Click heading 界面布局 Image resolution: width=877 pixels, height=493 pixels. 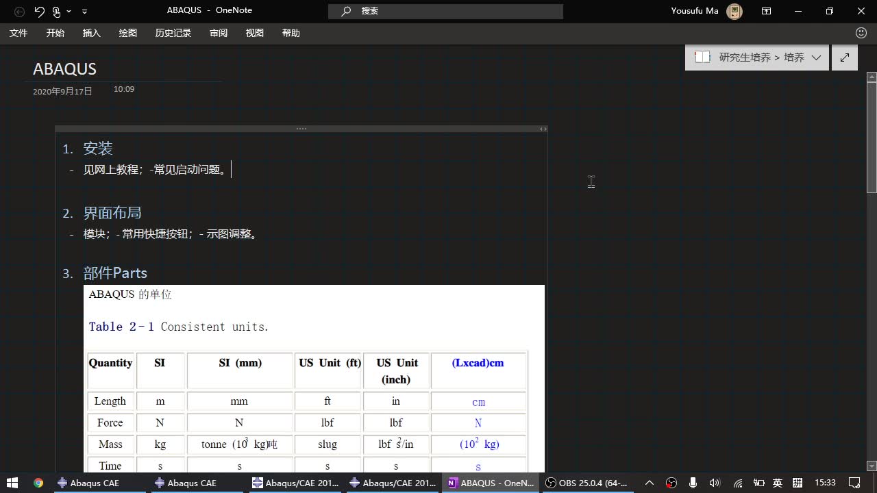tap(112, 213)
